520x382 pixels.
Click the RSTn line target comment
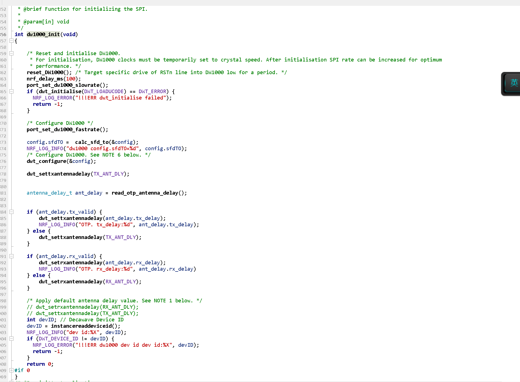181,72
